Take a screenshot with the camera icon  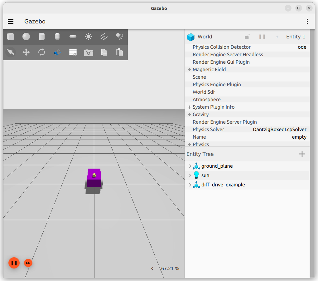[x=89, y=52]
